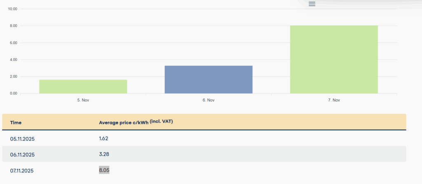Click the tall green 7. Nov bar

pos(334,60)
